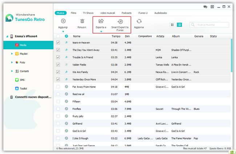236x154 pixels.
Task: Switch to grid view icon
Action: coord(172,25)
